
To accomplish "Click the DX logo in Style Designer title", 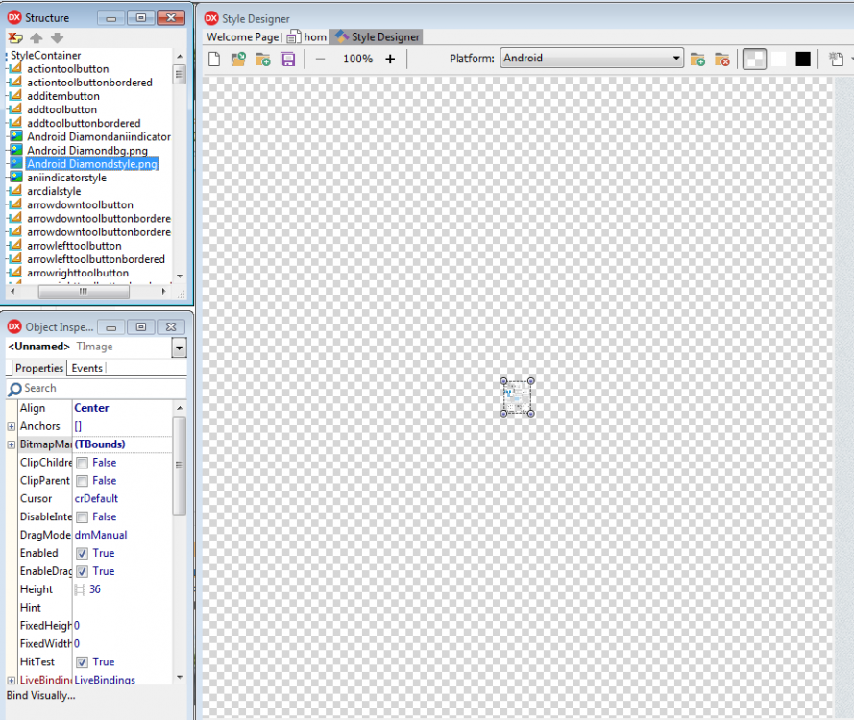I will (x=211, y=18).
